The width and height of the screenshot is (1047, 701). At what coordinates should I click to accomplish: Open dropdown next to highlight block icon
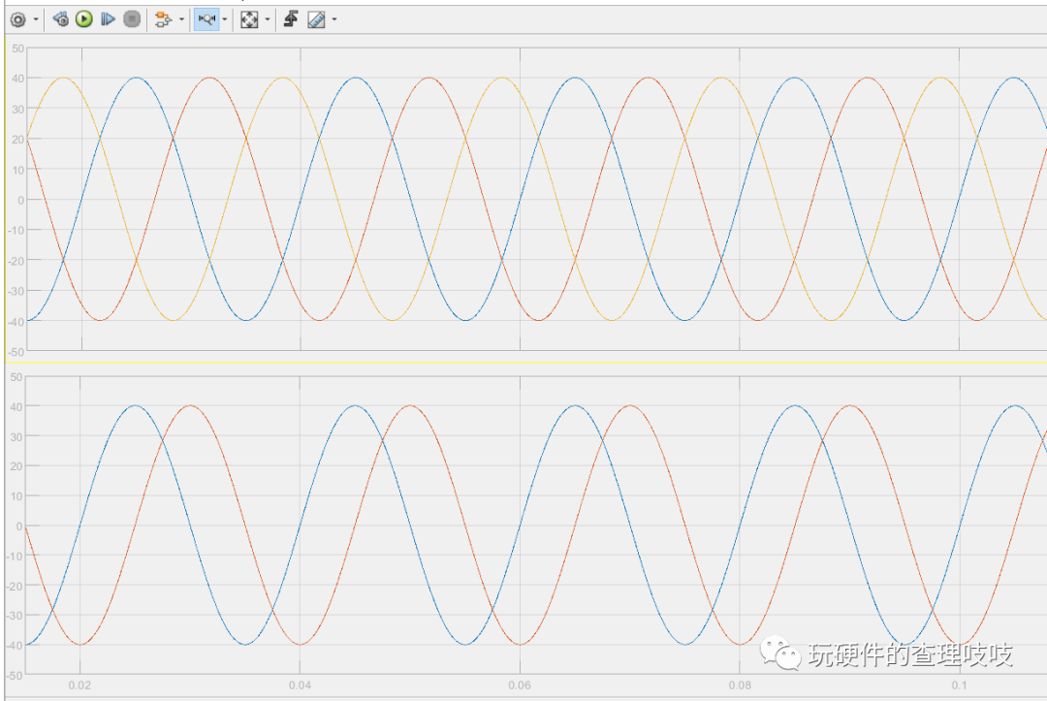181,19
